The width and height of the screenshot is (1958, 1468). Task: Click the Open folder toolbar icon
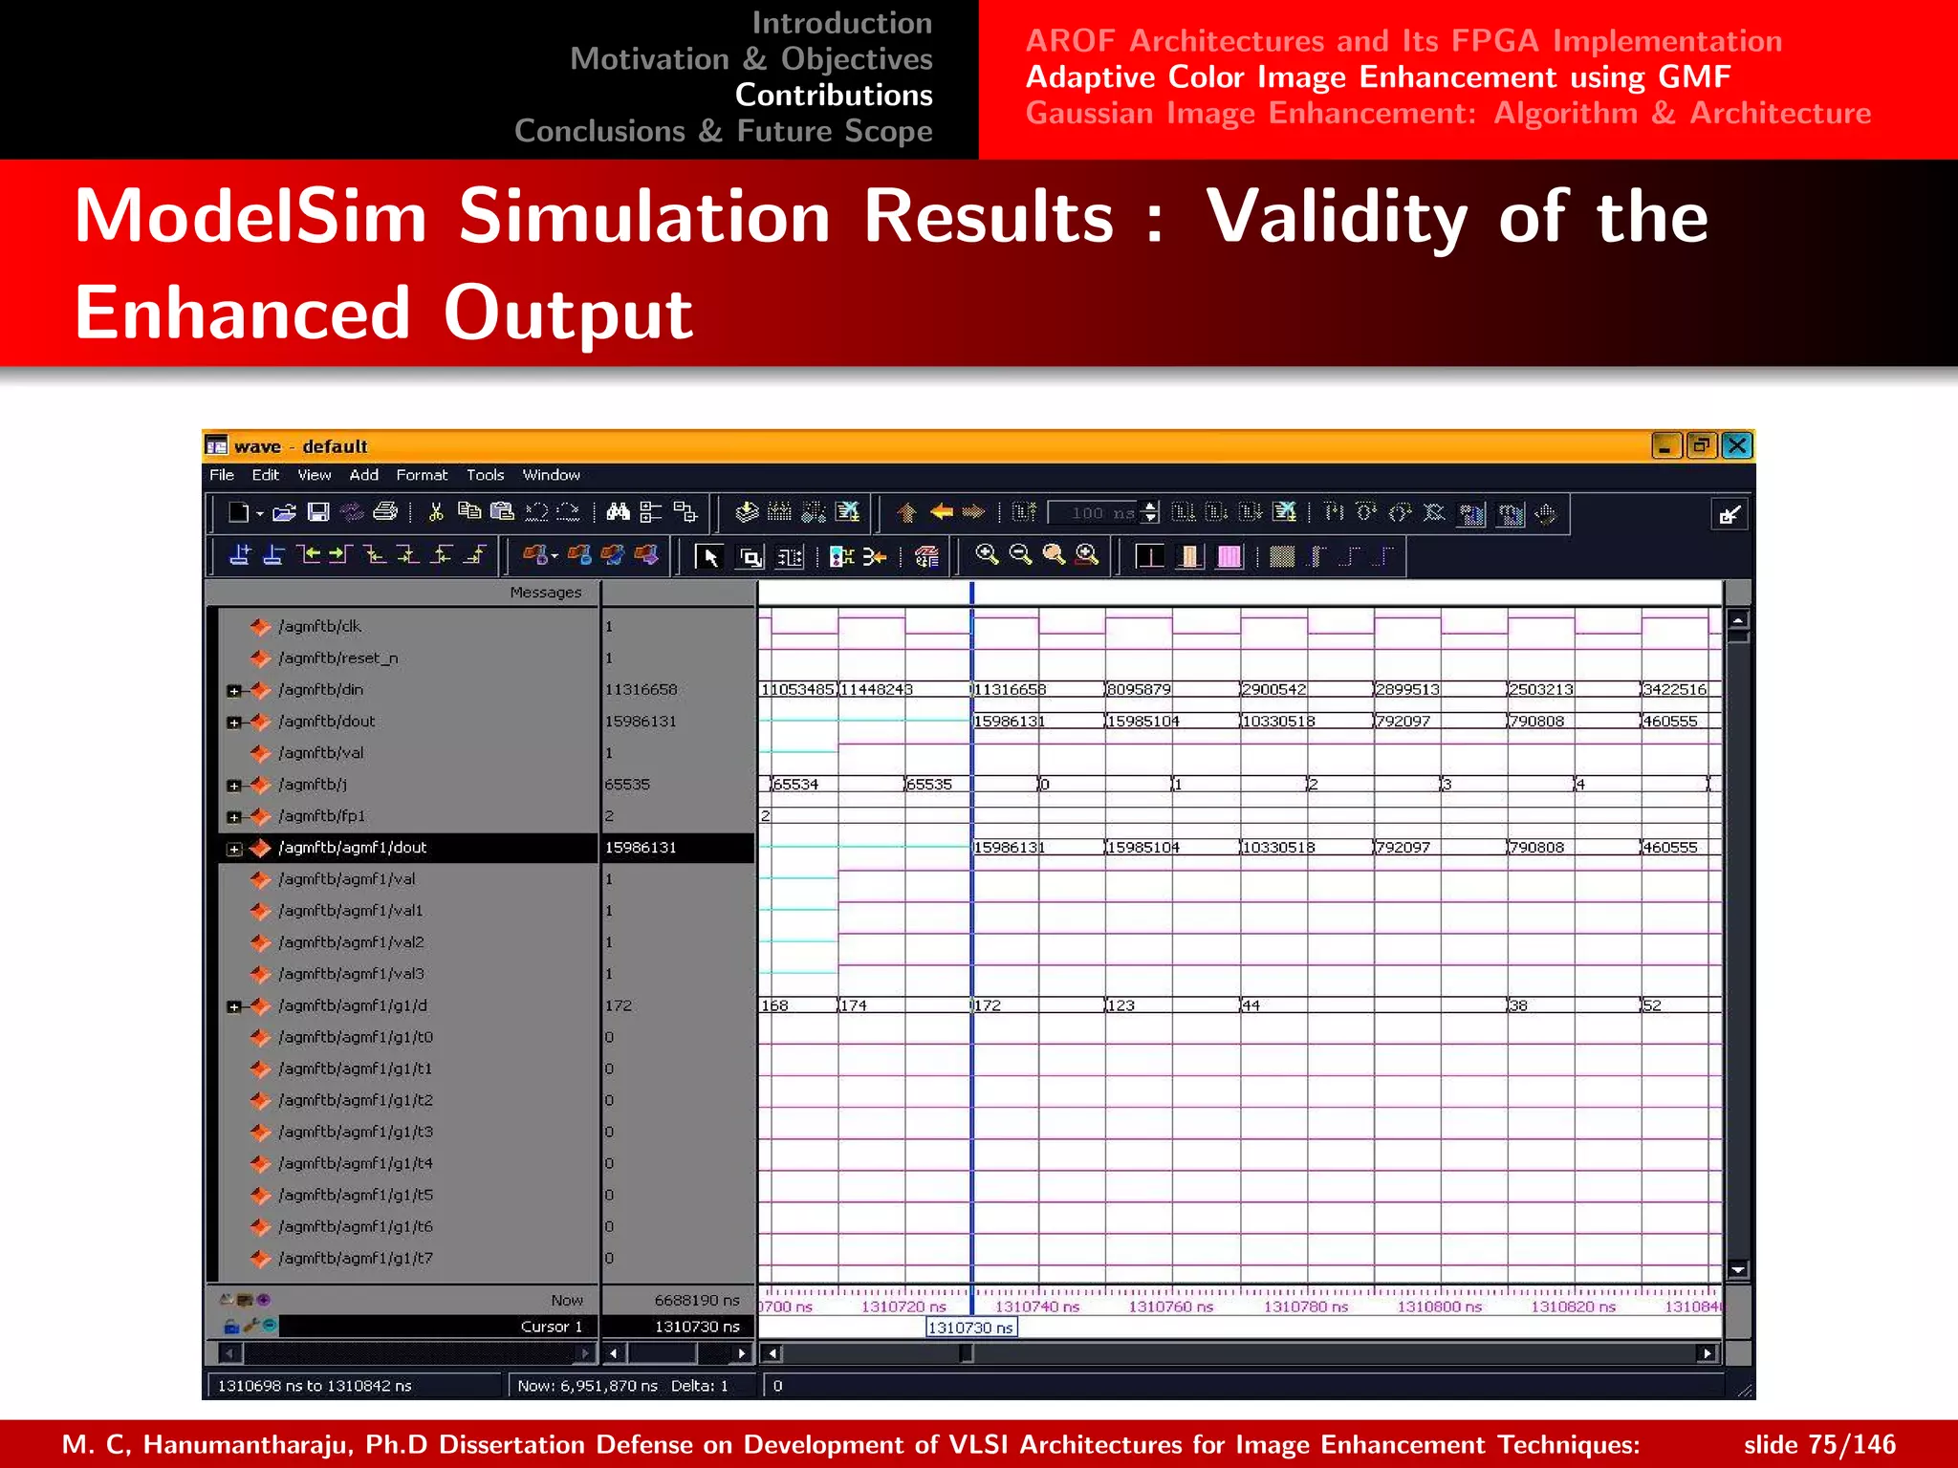284,513
